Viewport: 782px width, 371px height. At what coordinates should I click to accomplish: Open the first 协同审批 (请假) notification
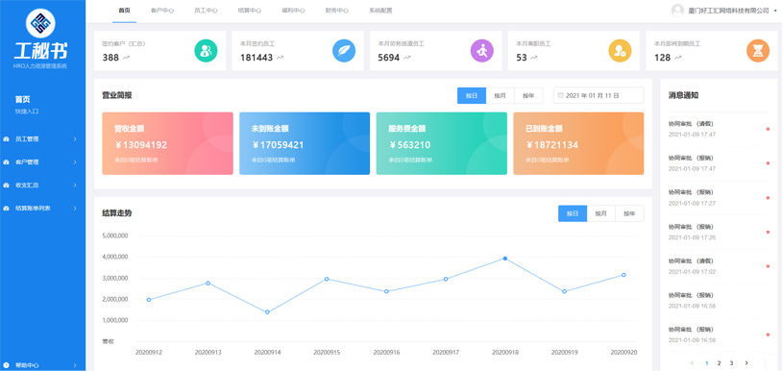pos(720,129)
